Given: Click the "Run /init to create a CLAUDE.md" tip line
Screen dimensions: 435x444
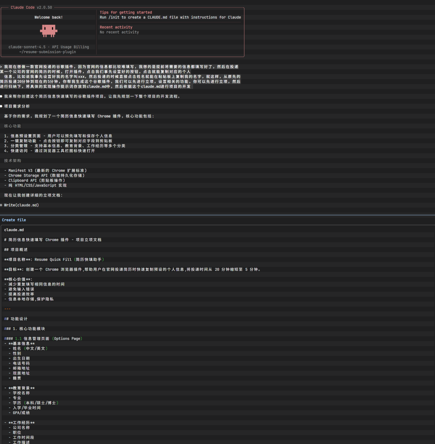Looking at the screenshot, I should tap(170, 17).
